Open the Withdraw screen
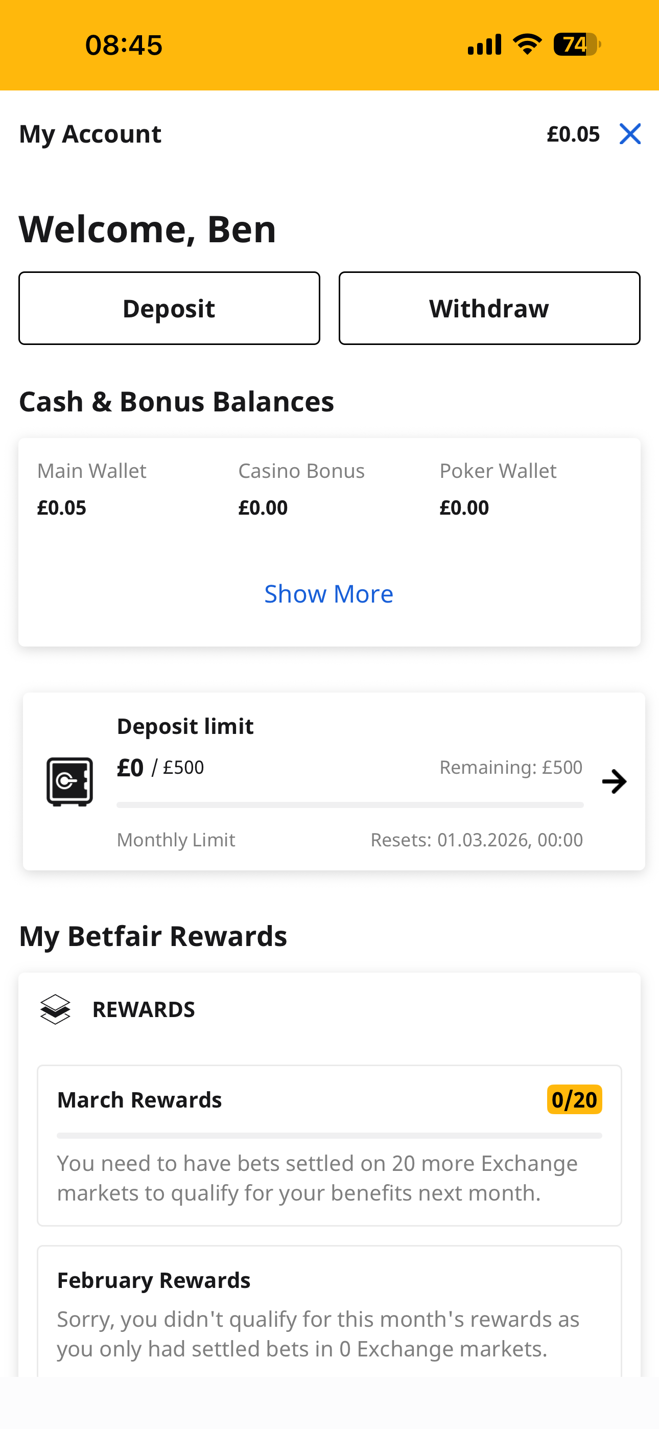 point(489,308)
